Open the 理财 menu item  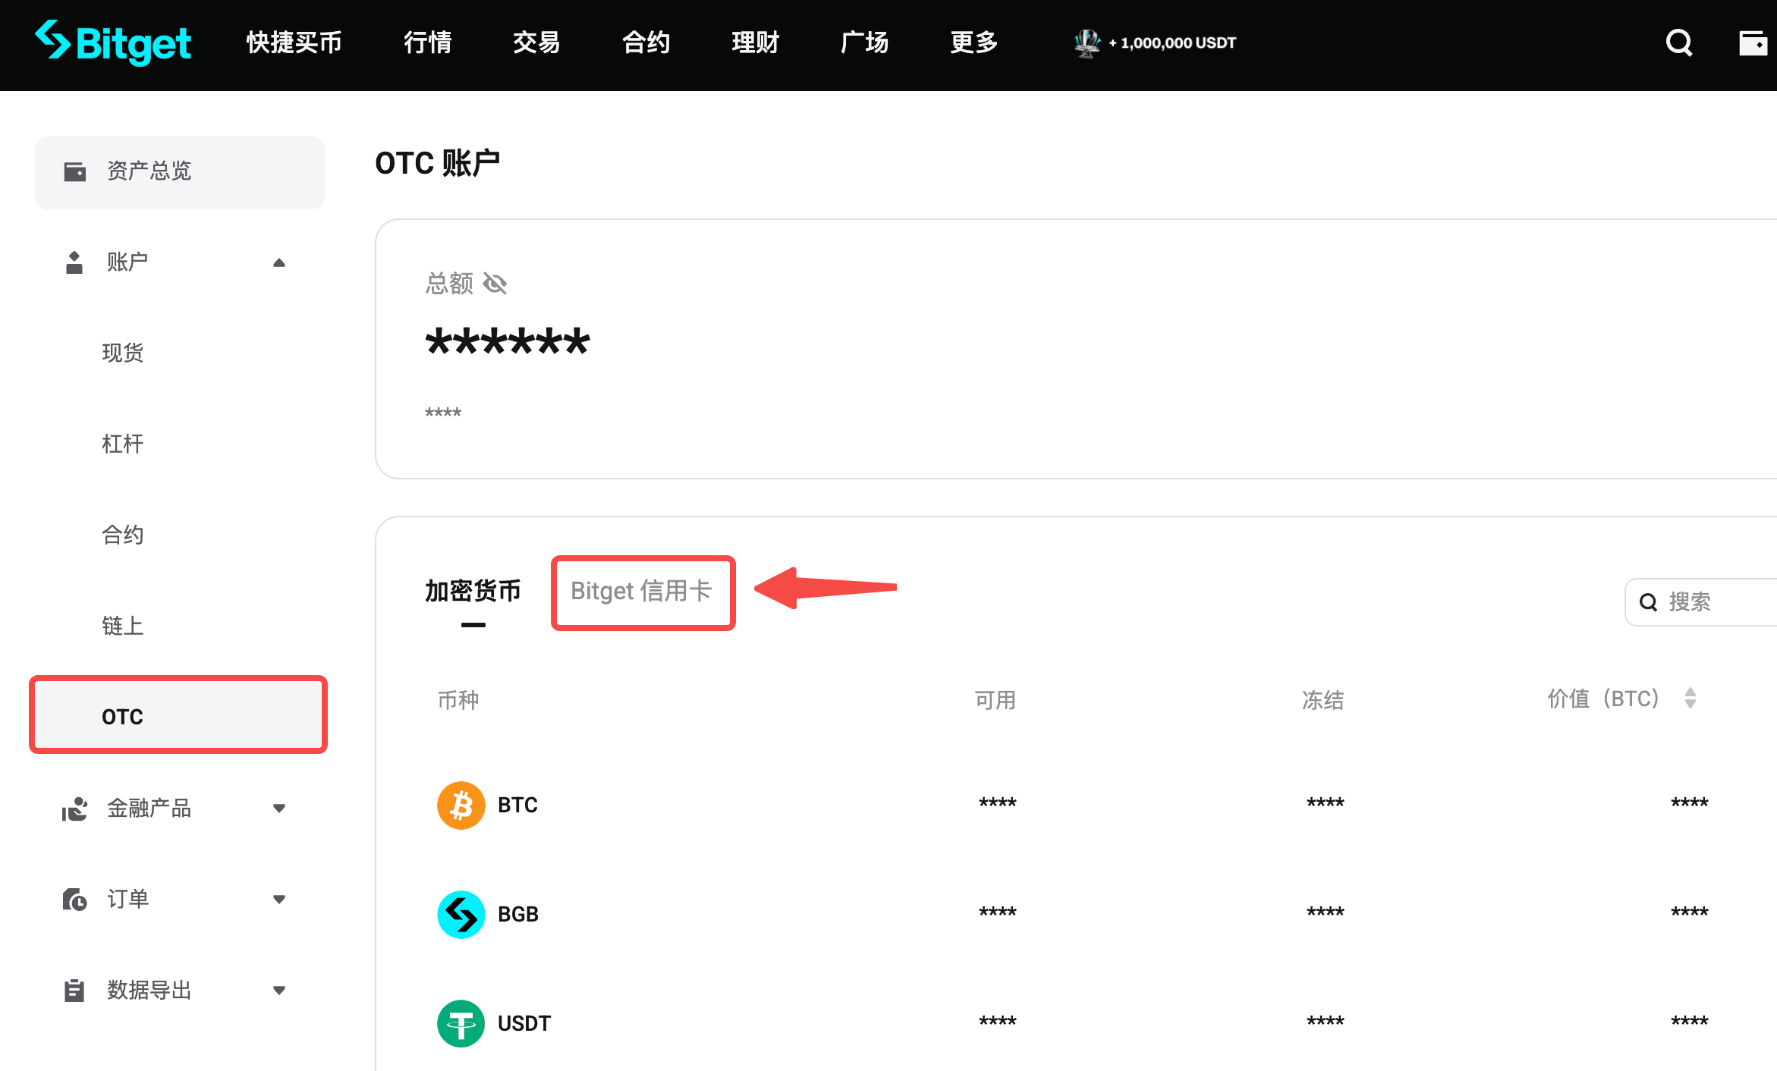(755, 43)
